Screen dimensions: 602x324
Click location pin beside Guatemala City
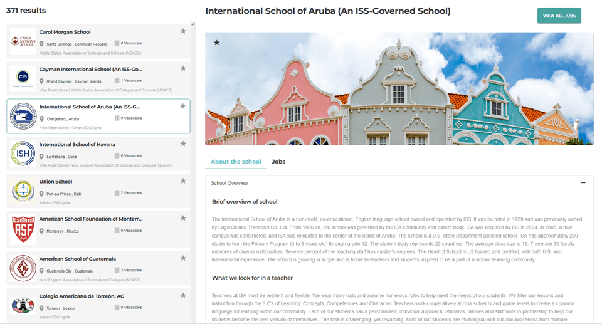click(x=41, y=271)
